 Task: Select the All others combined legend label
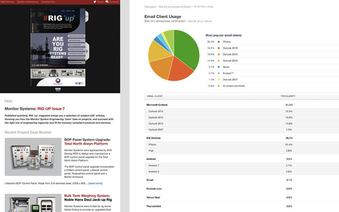(x=234, y=86)
